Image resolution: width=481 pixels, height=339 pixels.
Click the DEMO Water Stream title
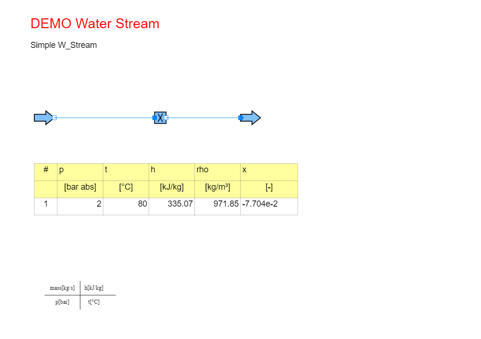click(95, 23)
